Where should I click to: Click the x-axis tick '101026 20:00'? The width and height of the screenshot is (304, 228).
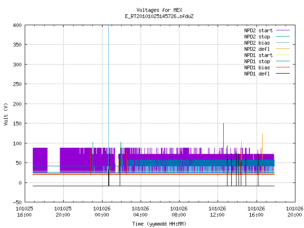[294, 212]
